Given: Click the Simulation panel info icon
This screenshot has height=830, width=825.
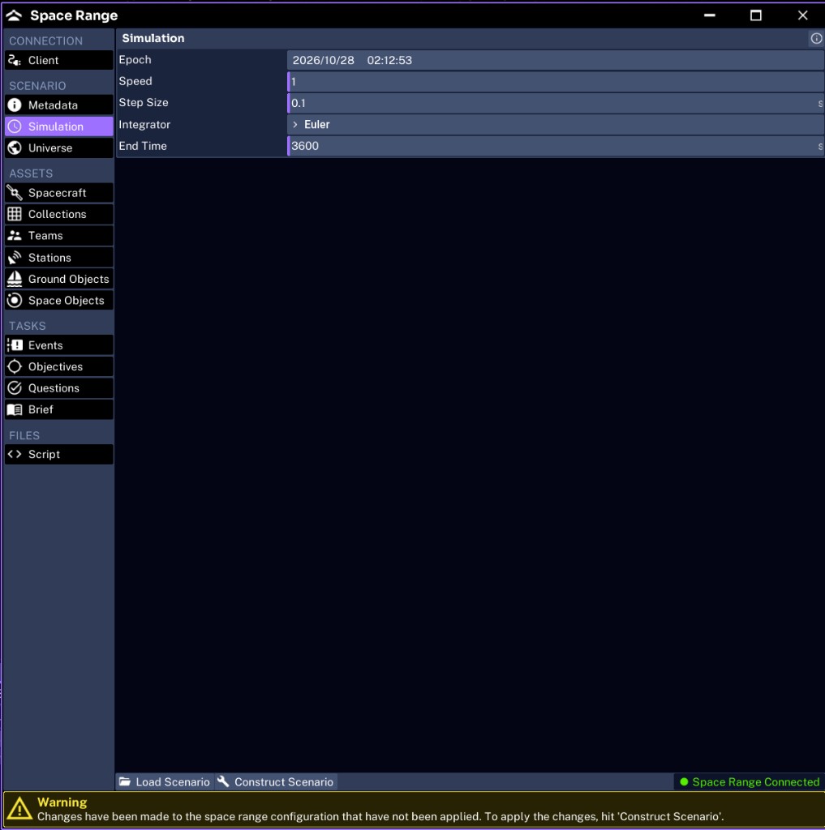Looking at the screenshot, I should tap(816, 38).
